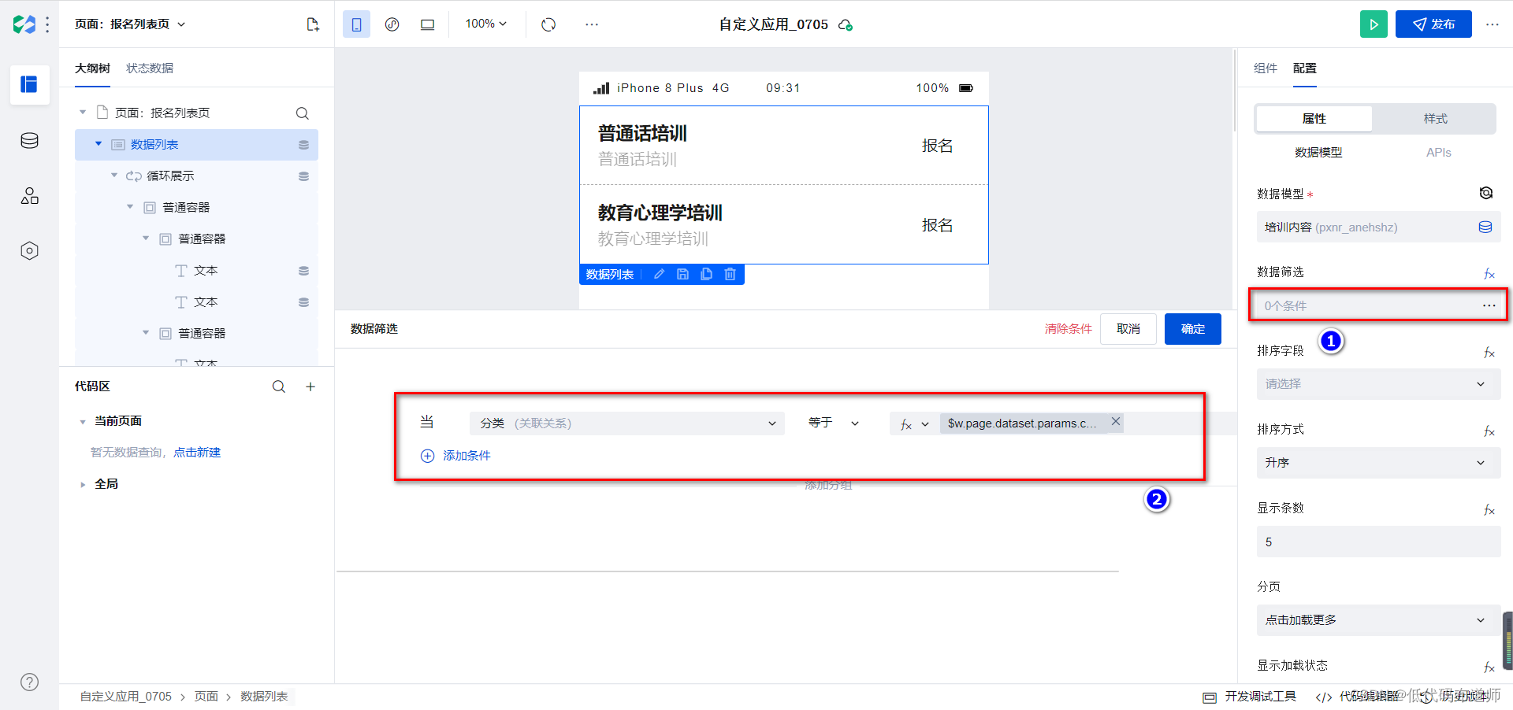This screenshot has height=710, width=1513.
Task: Add new code with plus icon
Action: coord(310,386)
